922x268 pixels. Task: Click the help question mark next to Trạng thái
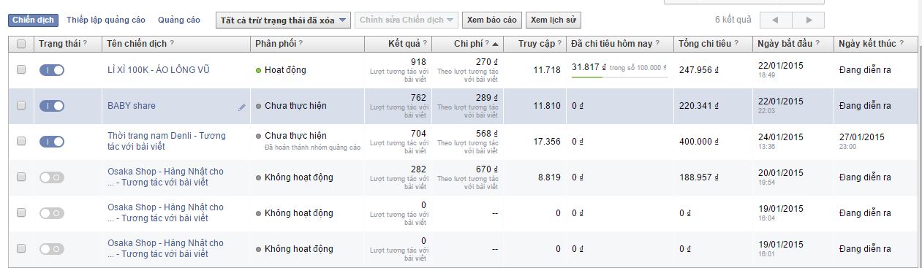[85, 43]
